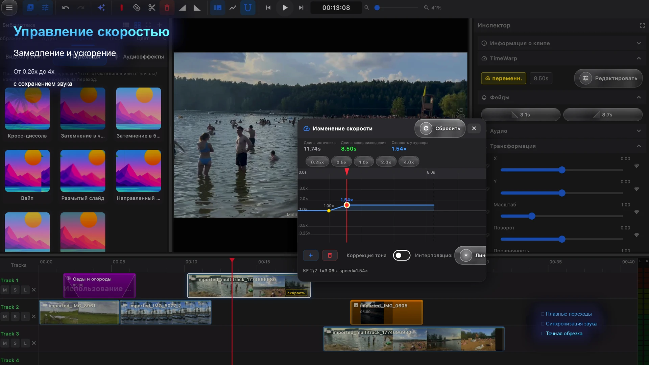Add a speed keyframe with plus button
Image resolution: width=649 pixels, height=365 pixels.
click(x=311, y=255)
